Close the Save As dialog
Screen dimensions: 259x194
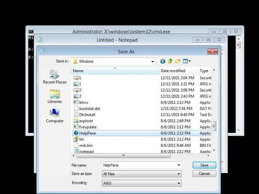213,51
